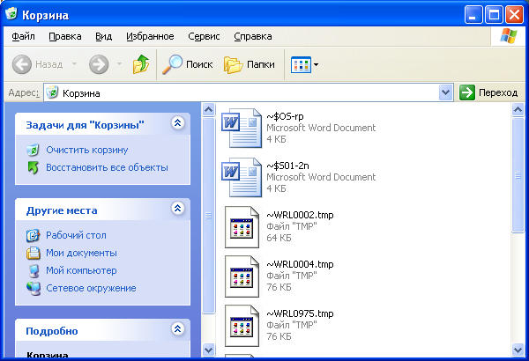Screen dimensions: 529x361
Task: Click the task pane scrollbar down arrow
Action: click(208, 350)
